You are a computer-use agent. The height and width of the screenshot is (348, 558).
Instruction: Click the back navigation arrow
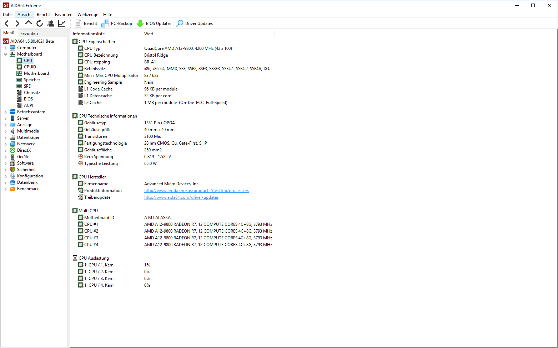[7, 24]
